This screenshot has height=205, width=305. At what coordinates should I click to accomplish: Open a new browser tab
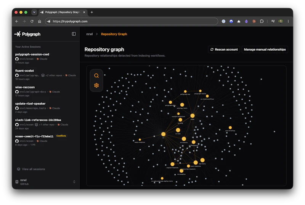92,12
